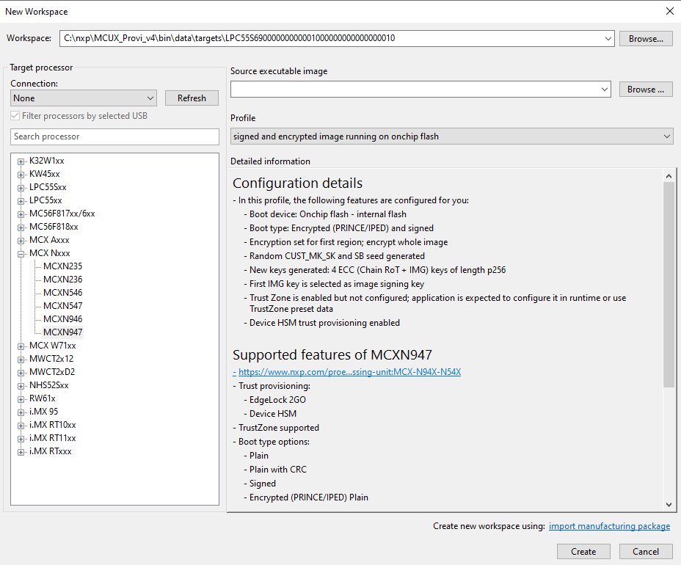Screen dimensions: 681x565
Task: Open the Workspace path dropdown arrow
Action: (x=607, y=38)
